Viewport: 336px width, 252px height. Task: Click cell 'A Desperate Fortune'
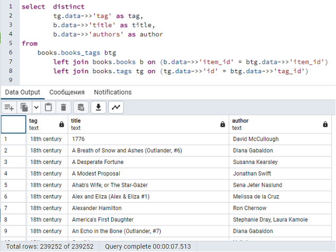click(148, 162)
